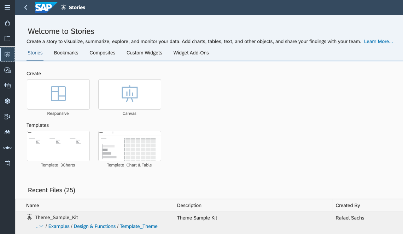Open the Widget Add-Ons tab
This screenshot has height=234, width=403.
pos(191,53)
